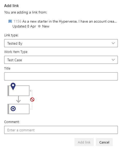Click the Add link button
This screenshot has height=157, width=122.
[x=84, y=142]
